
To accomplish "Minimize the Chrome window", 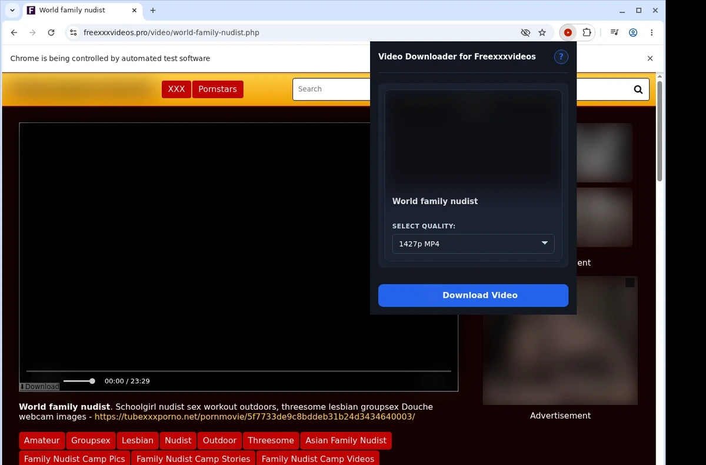I will point(622,10).
